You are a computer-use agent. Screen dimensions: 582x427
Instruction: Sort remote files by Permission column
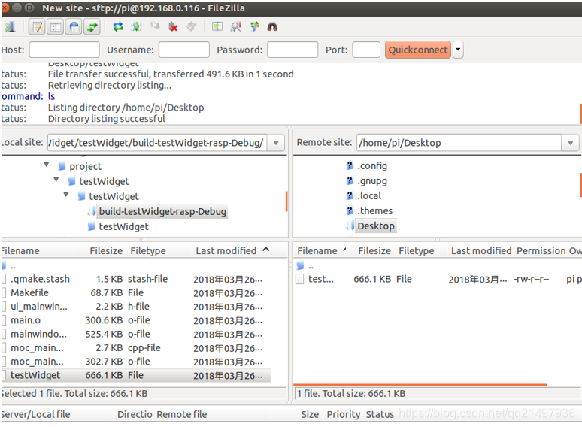click(x=541, y=251)
